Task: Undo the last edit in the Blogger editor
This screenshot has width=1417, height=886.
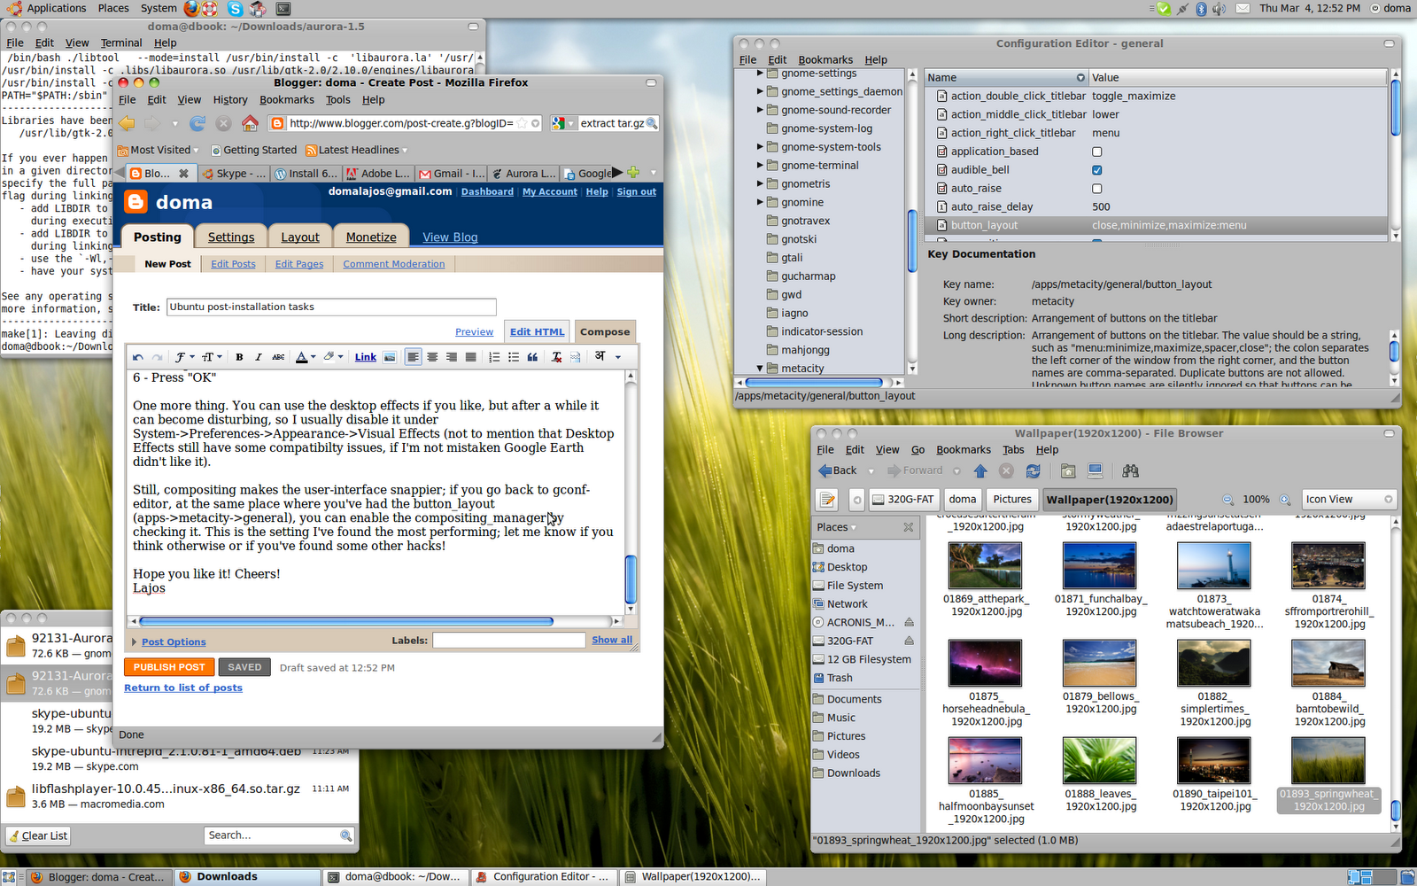Action: (x=138, y=357)
